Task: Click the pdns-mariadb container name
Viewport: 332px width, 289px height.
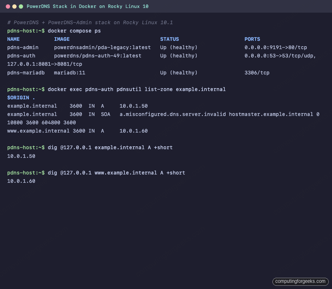Action: pyautogui.click(x=26, y=73)
